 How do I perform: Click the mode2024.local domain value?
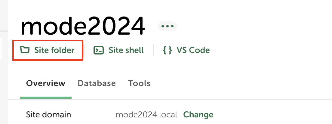(146, 115)
